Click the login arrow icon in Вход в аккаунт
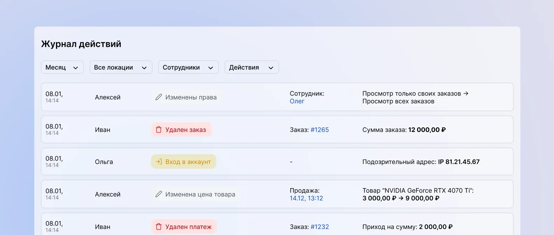Screen dimensions: 554x235 (159, 162)
